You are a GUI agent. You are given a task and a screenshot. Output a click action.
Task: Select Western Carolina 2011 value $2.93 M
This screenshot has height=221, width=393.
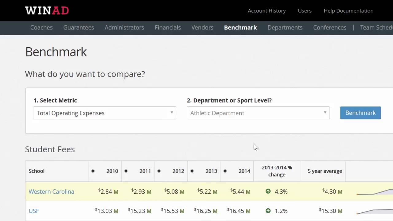pyautogui.click(x=141, y=192)
